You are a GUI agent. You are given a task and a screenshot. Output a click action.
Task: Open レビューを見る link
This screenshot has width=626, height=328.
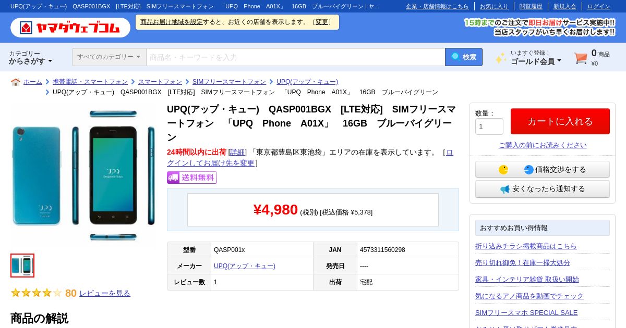[105, 293]
